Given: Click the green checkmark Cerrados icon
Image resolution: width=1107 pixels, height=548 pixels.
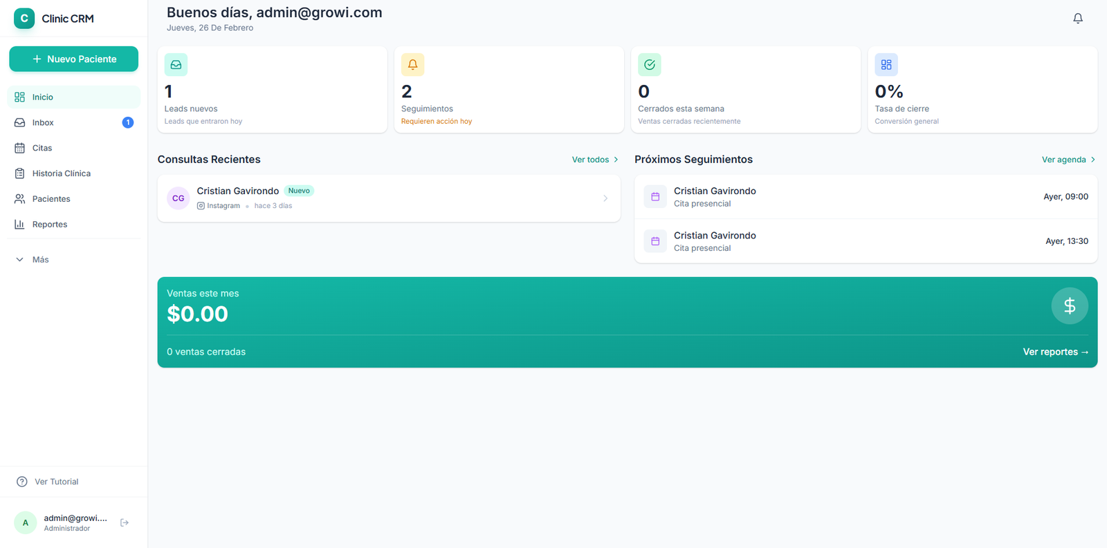Looking at the screenshot, I should (x=649, y=65).
